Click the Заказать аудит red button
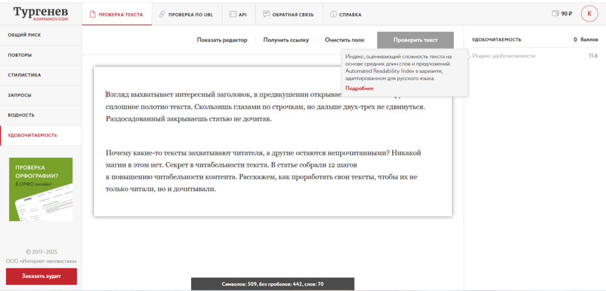Image resolution: width=606 pixels, height=291 pixels. (41, 276)
